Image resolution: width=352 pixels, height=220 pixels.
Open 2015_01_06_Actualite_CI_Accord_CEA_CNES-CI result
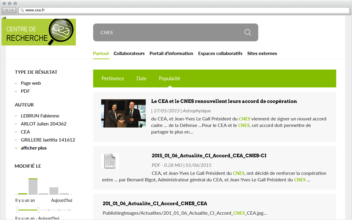(209, 156)
